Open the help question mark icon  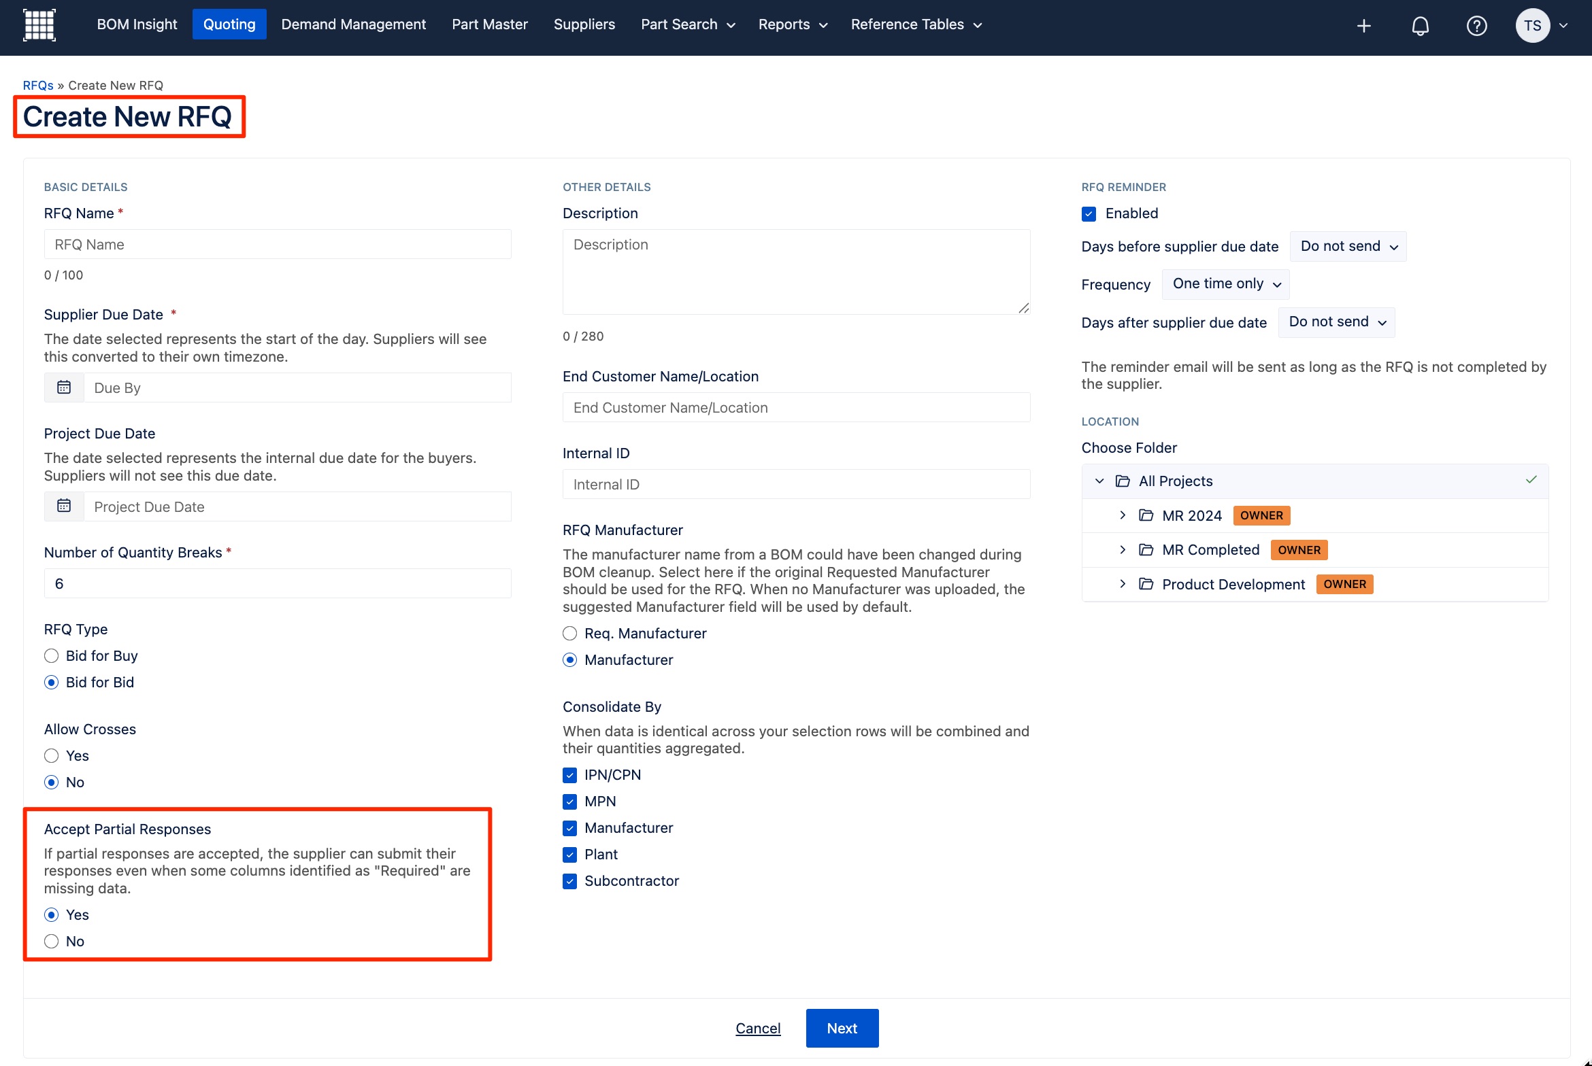coord(1476,26)
